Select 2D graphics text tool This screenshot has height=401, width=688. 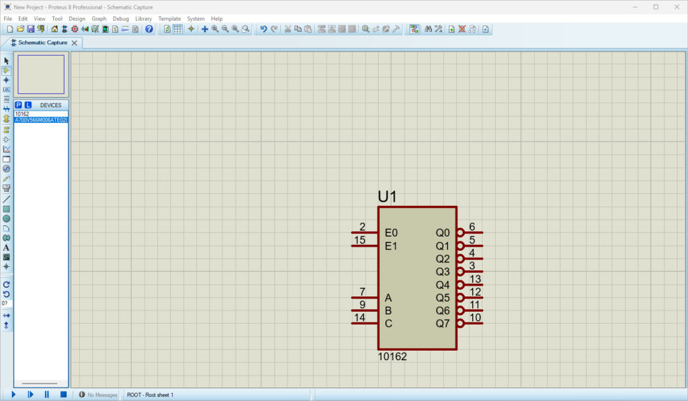click(6, 248)
